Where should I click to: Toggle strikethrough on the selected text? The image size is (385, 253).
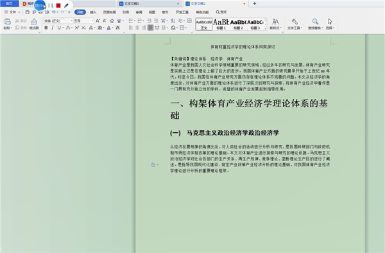point(68,28)
